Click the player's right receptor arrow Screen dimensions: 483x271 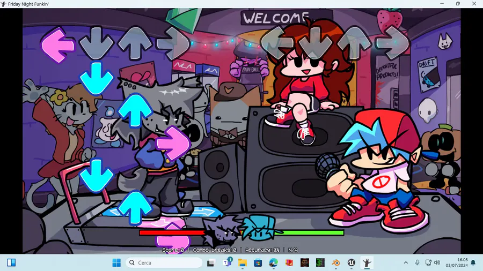pyautogui.click(x=392, y=43)
